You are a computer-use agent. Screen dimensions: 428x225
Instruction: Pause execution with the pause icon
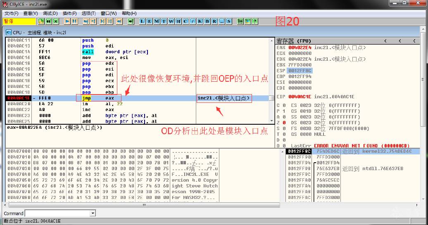click(74, 21)
